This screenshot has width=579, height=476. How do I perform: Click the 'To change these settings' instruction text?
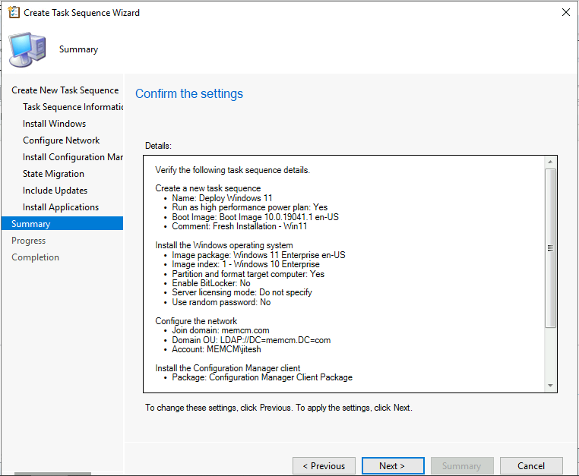[279, 408]
